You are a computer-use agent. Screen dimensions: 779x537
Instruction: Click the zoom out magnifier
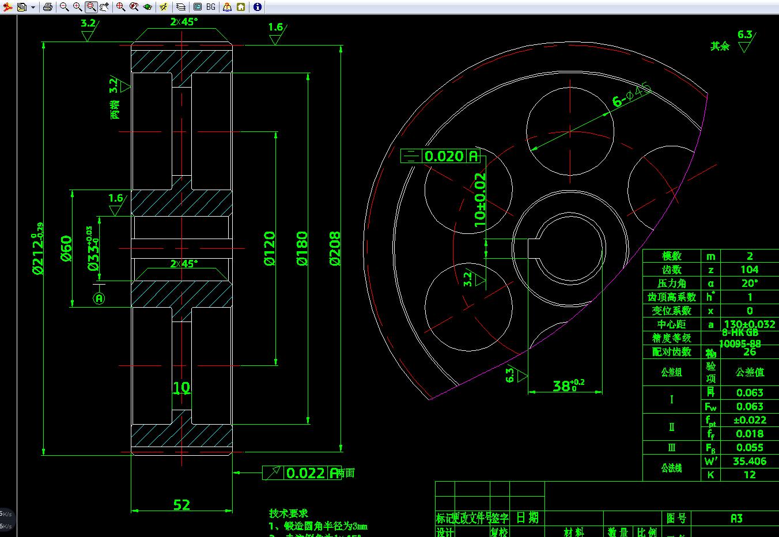64,7
